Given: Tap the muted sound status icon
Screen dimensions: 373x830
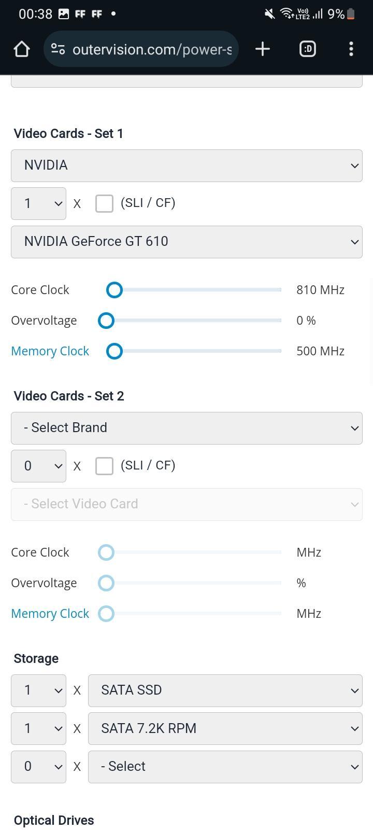Looking at the screenshot, I should [x=269, y=14].
